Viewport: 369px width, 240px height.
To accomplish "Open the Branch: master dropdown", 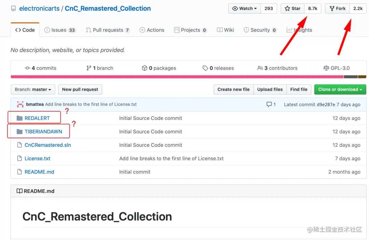I will point(33,89).
